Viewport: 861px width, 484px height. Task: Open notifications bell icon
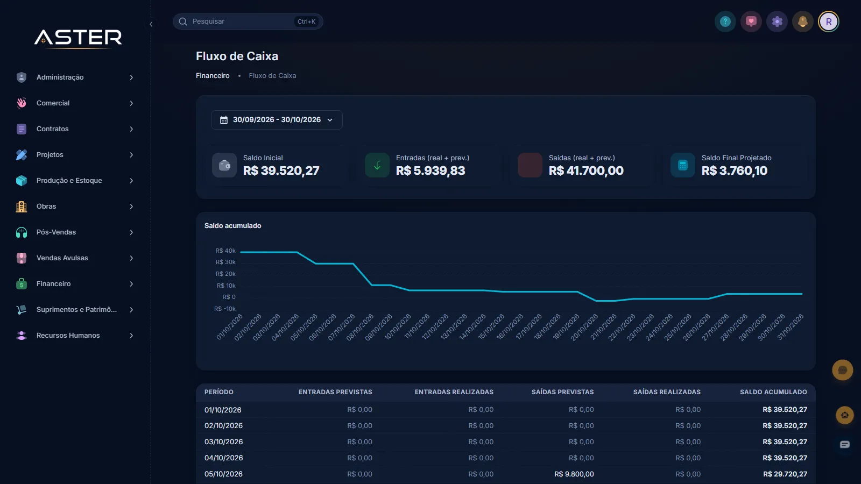coord(803,22)
